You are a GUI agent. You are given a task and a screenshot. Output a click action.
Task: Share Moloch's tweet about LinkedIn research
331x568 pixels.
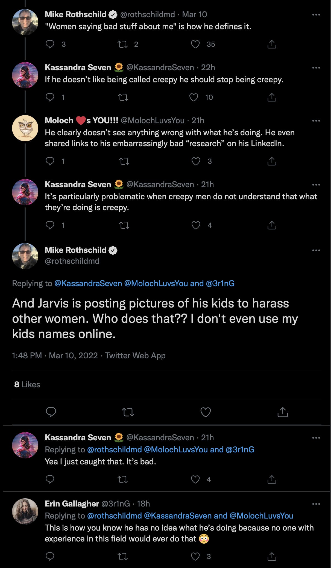[x=272, y=161]
